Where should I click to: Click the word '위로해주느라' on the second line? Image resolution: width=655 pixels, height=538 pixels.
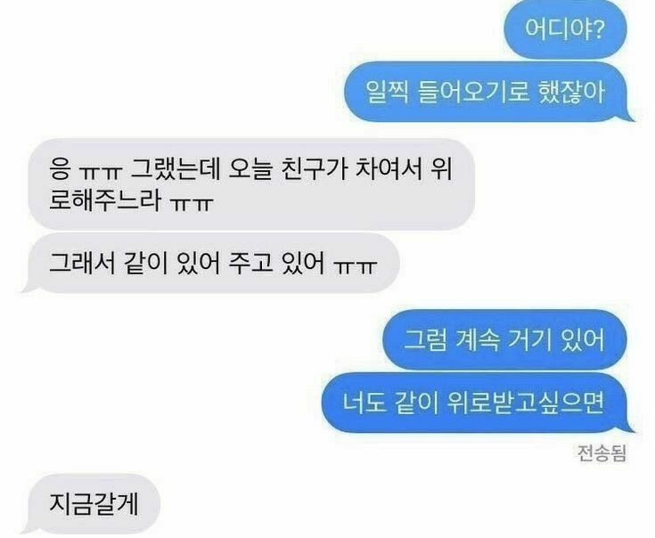105,200
